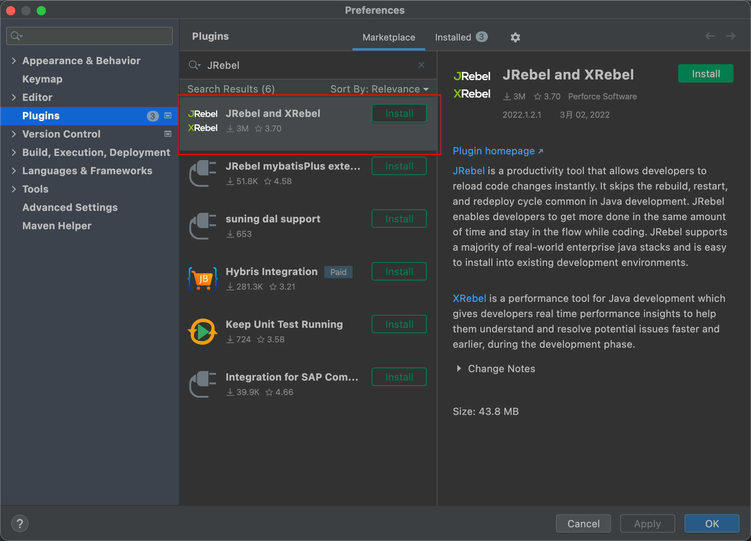Switch to the Installed tab

point(461,37)
